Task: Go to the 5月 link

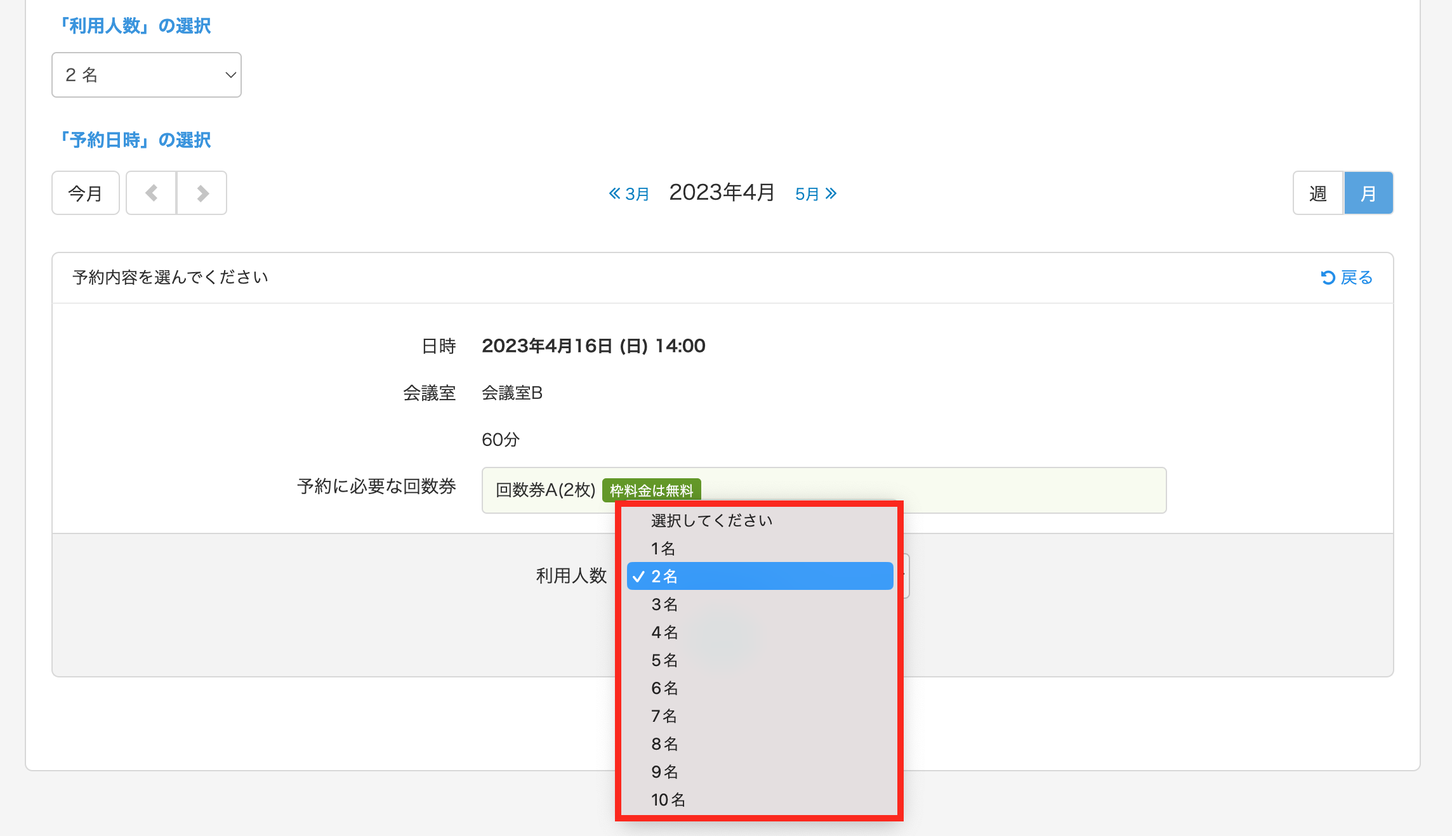Action: point(815,193)
